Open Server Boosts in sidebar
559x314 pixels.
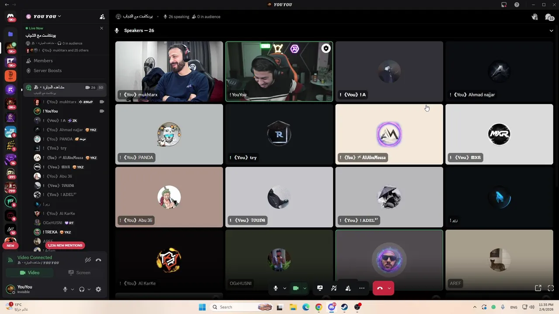pyautogui.click(x=48, y=71)
